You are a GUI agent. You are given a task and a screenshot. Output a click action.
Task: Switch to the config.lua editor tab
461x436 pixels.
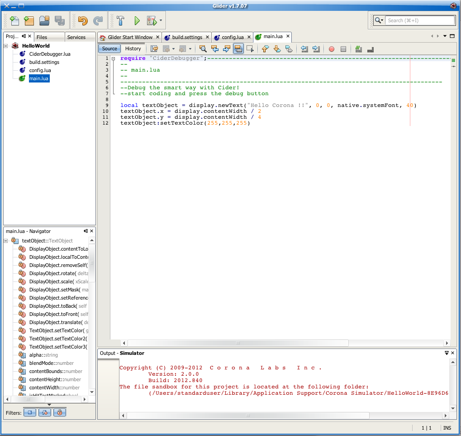[x=233, y=37]
